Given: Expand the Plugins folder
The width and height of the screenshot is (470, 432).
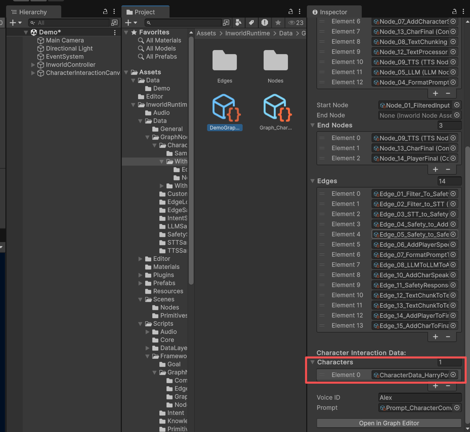Looking at the screenshot, I should (140, 275).
